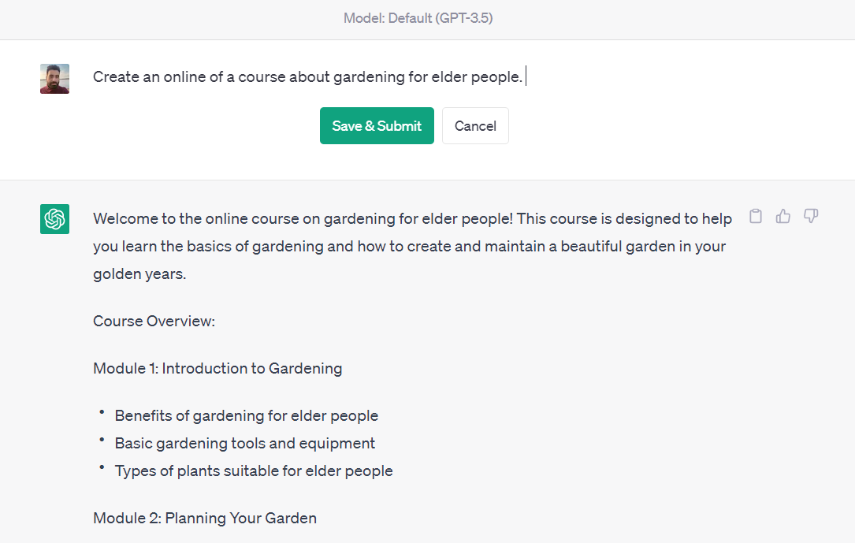
Task: Select the "Basic gardening tools and equipment" bullet
Action: [x=244, y=443]
